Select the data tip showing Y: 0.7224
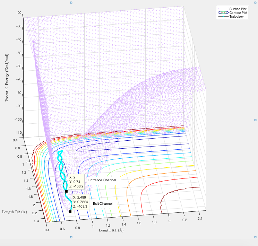 80,202
